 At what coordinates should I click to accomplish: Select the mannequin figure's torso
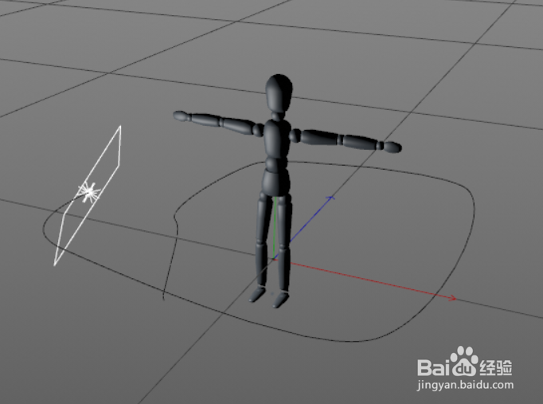click(x=277, y=139)
